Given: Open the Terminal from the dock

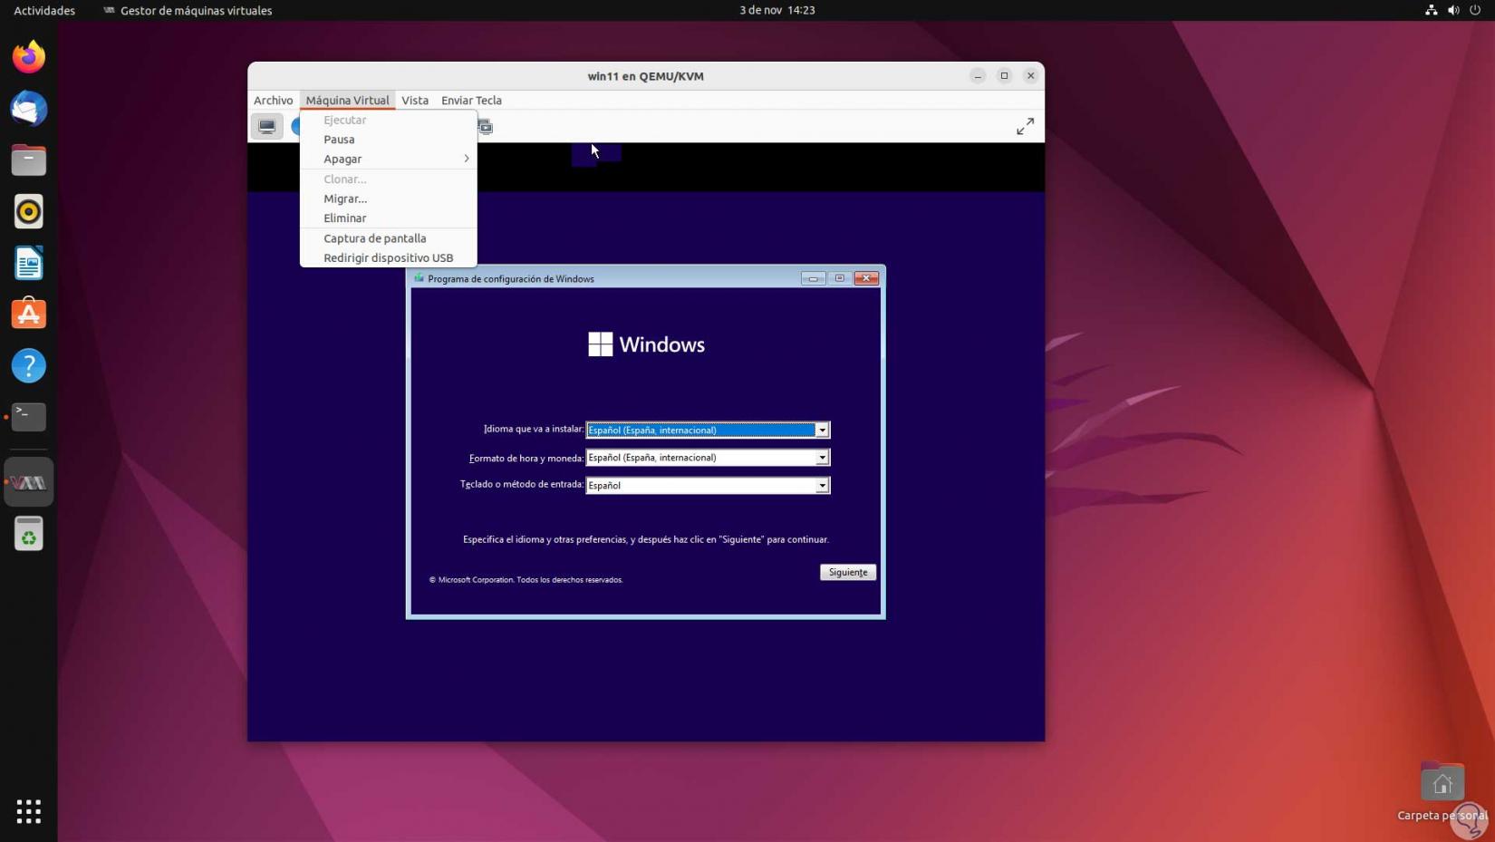Looking at the screenshot, I should tap(29, 417).
